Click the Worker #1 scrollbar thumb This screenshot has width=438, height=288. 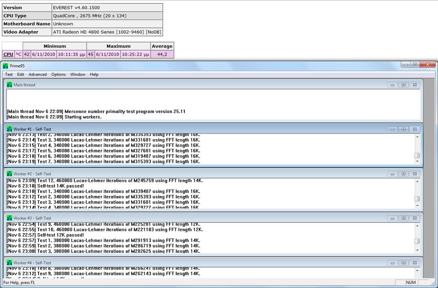pos(417,155)
